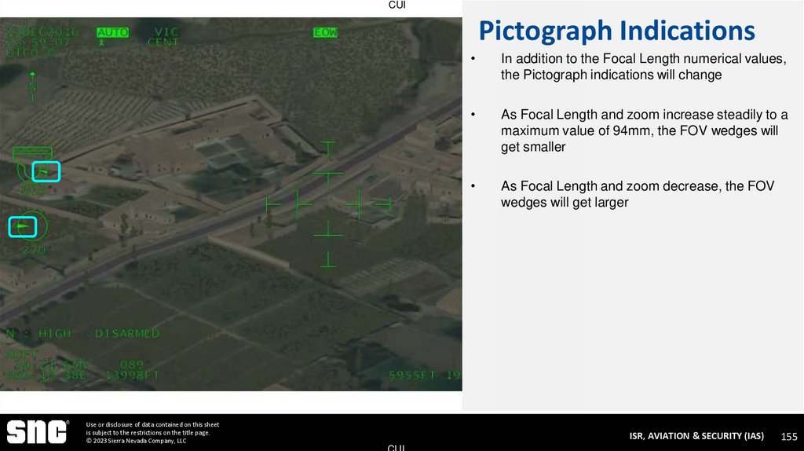Click the 'DISARMED' status text

[x=127, y=333]
